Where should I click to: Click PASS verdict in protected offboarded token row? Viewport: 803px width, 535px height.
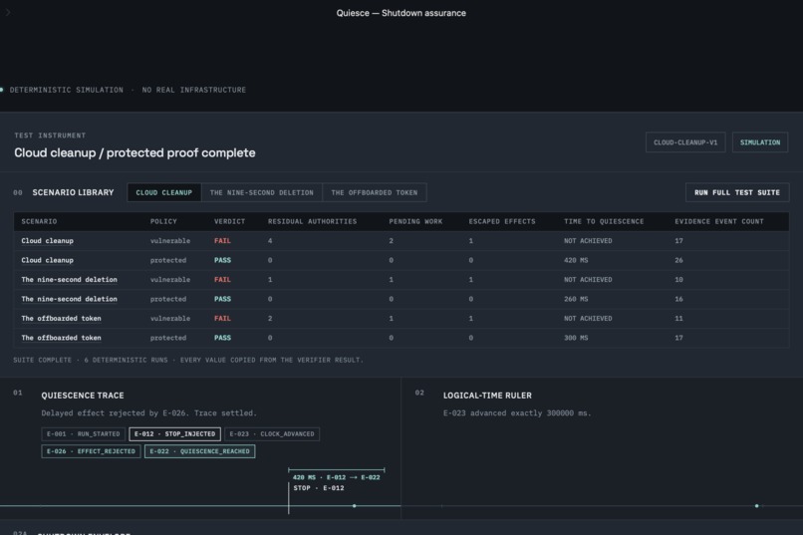pos(222,338)
